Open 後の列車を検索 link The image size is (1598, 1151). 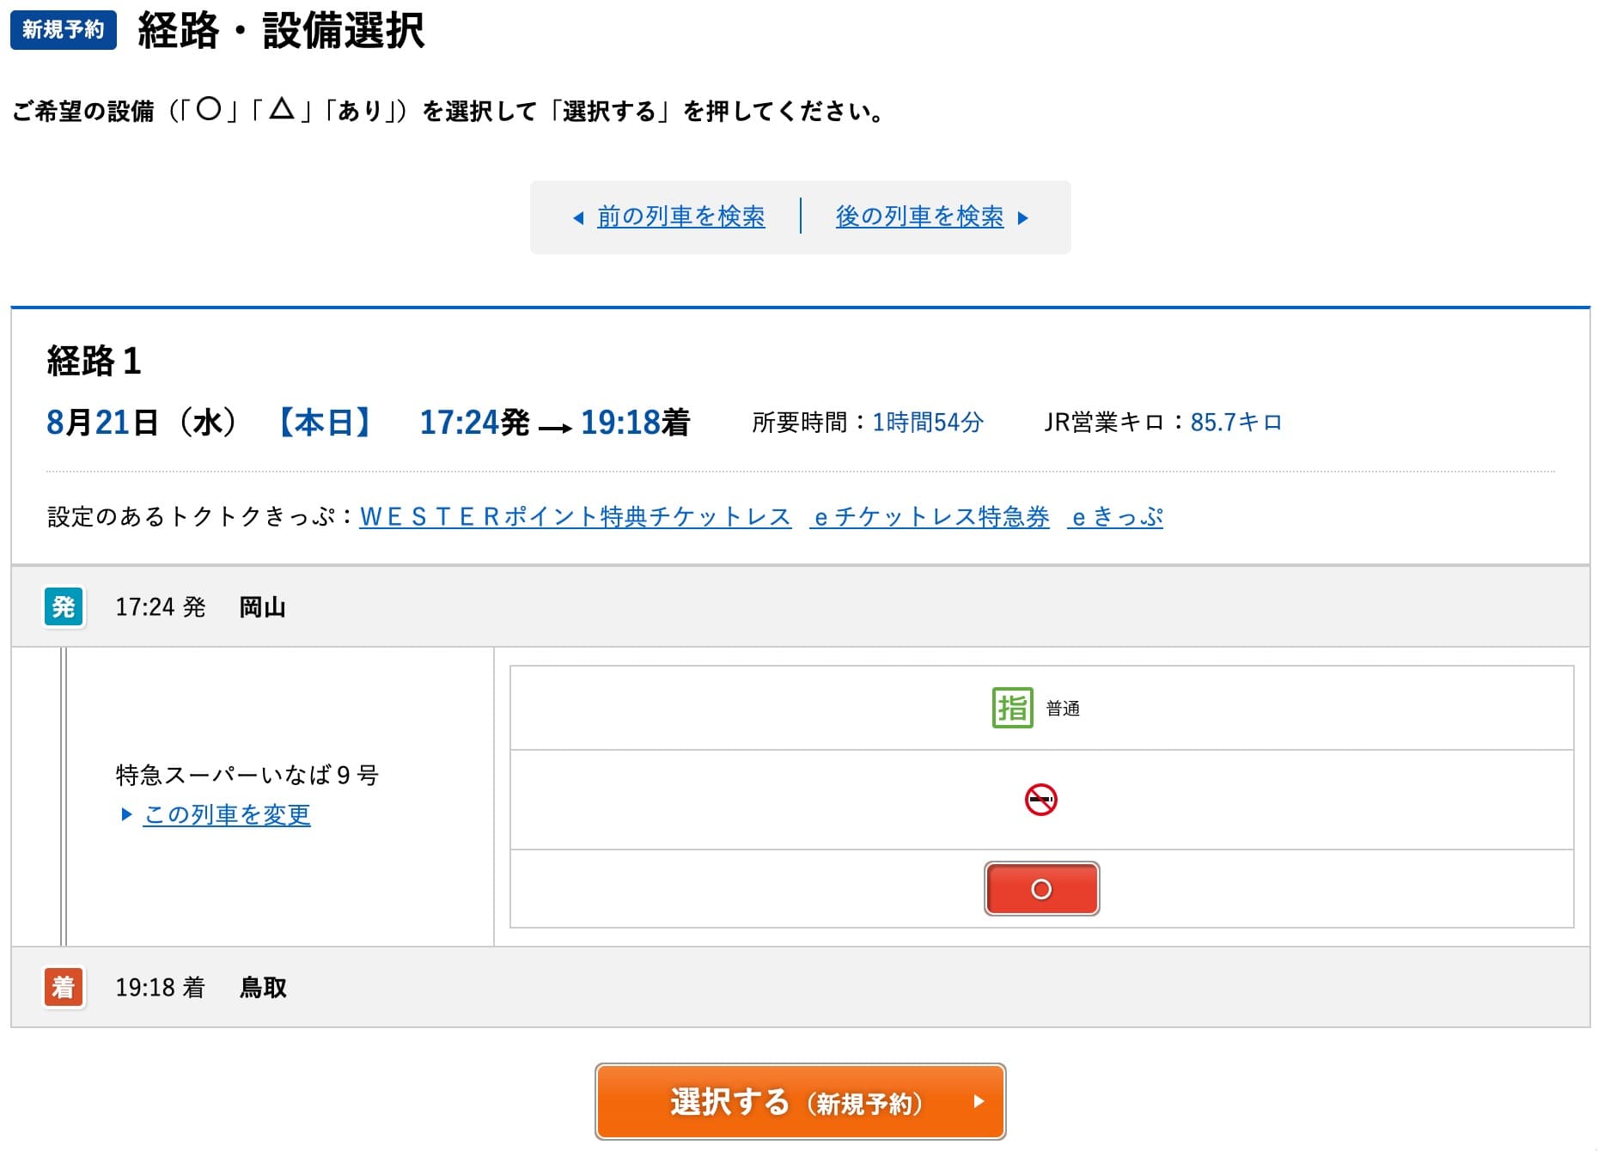(x=919, y=216)
